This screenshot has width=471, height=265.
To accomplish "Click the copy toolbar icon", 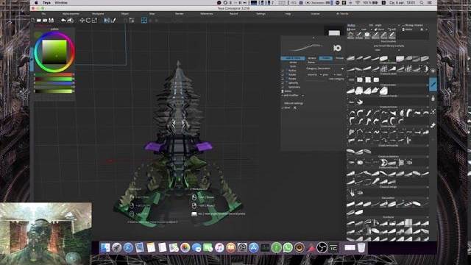I will coord(126,20).
